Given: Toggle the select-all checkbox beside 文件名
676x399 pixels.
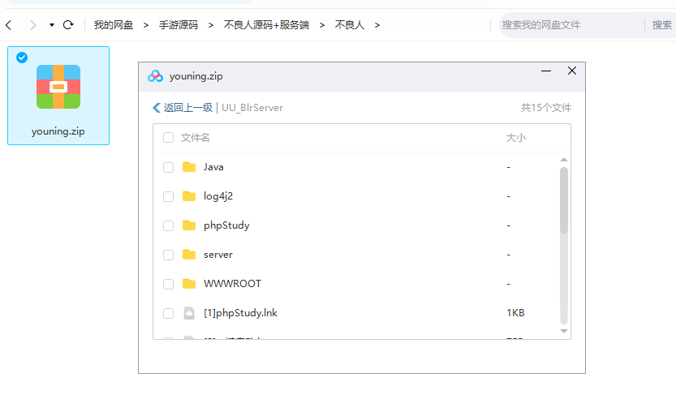Looking at the screenshot, I should click(x=168, y=137).
